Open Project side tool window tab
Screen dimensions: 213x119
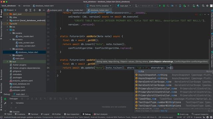(x=1, y=13)
